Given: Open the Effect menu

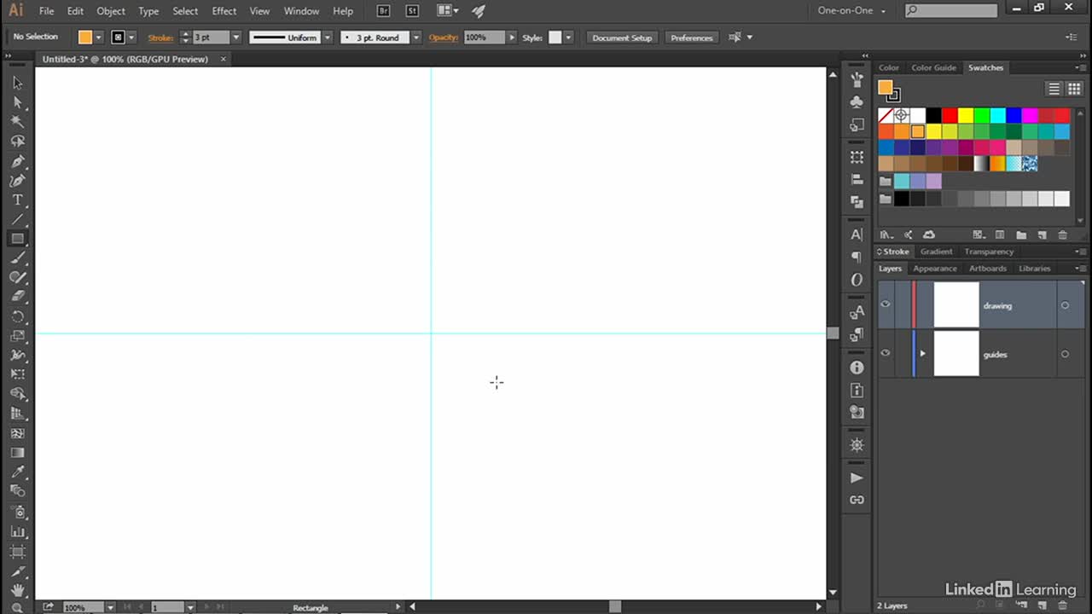Looking at the screenshot, I should coord(224,11).
